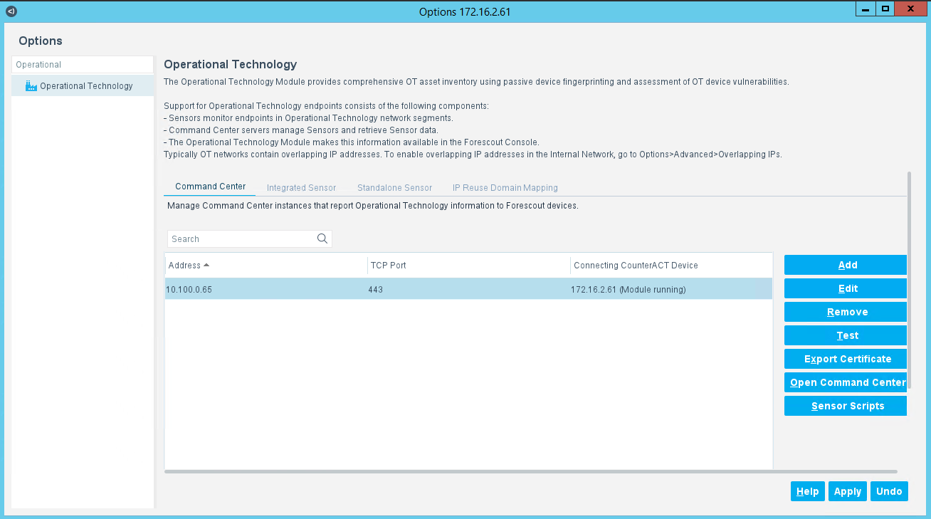Maximize the Options window
The image size is (931, 519).
point(885,9)
